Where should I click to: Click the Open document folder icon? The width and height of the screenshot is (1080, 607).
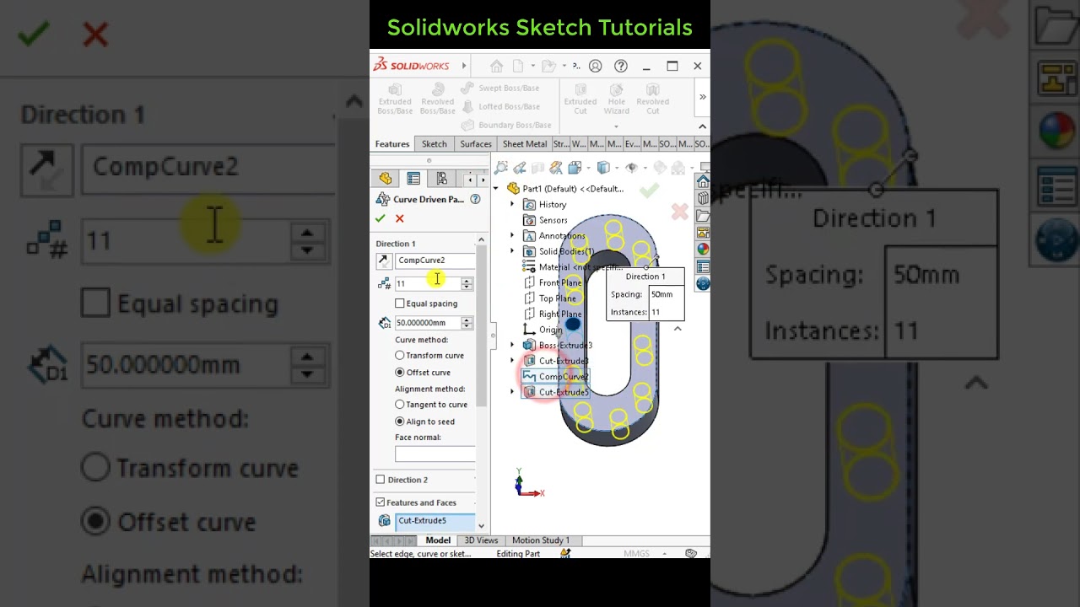tap(548, 66)
